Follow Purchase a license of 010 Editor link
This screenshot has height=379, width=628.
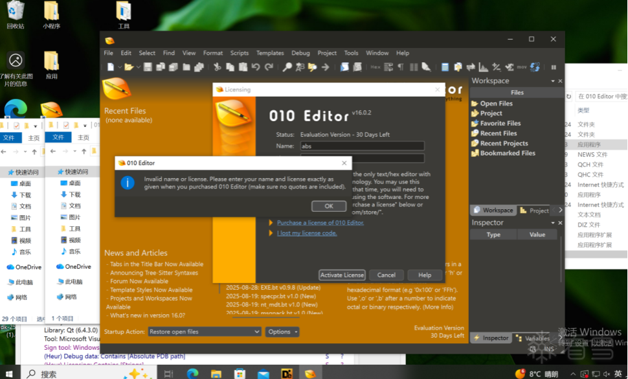[320, 223]
